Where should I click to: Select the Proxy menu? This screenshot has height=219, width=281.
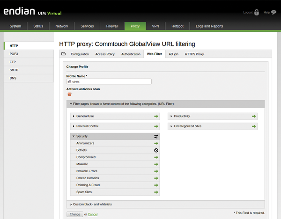pyautogui.click(x=135, y=26)
